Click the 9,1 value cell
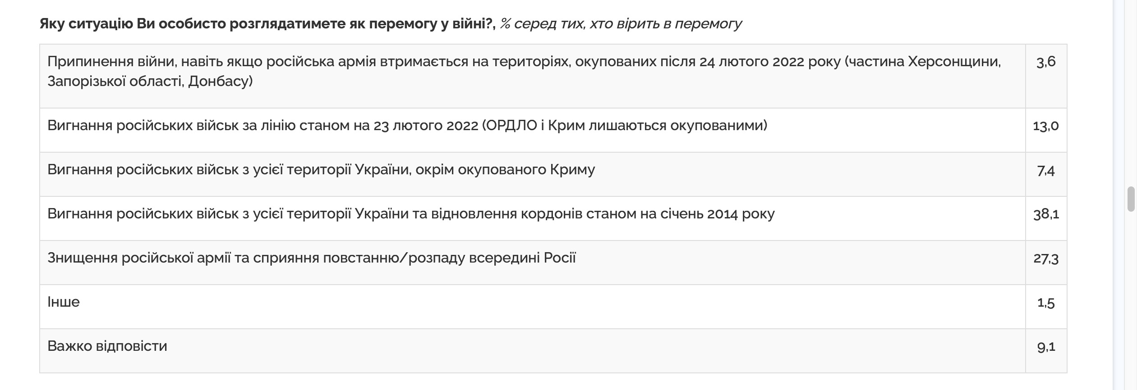Image resolution: width=1137 pixels, height=390 pixels. [1046, 347]
